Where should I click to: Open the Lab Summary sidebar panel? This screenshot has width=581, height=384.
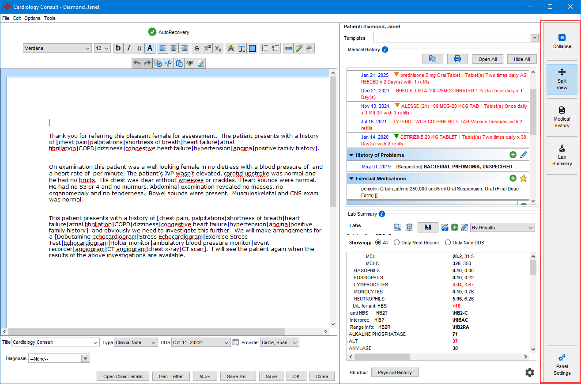click(x=562, y=155)
